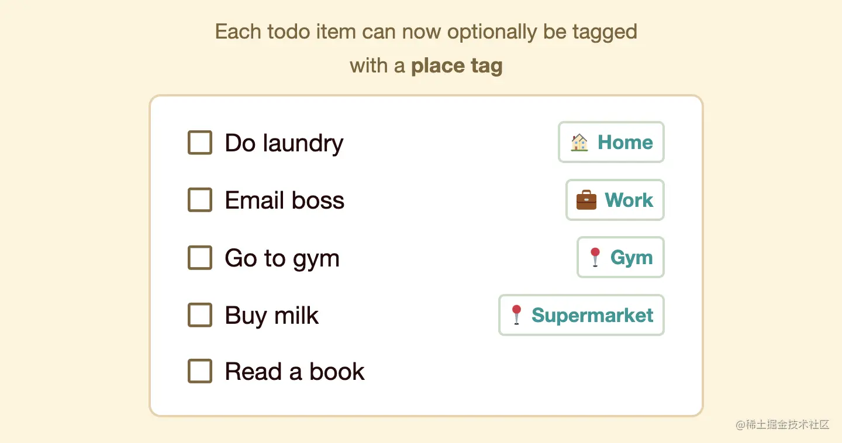The height and width of the screenshot is (443, 842).
Task: Check the Do laundry checkbox
Action: tap(199, 143)
